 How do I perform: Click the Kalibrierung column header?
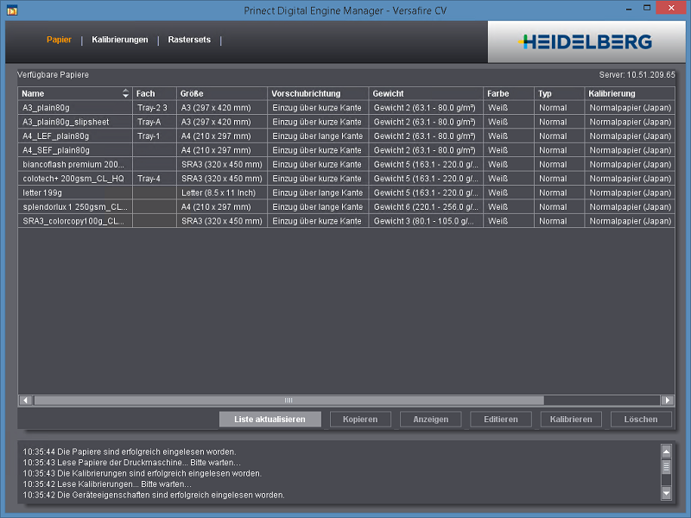coord(630,93)
